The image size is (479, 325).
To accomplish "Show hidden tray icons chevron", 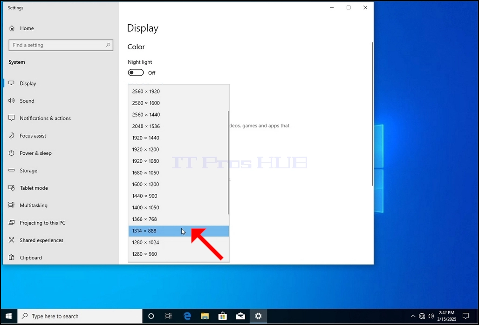I will coord(413,316).
